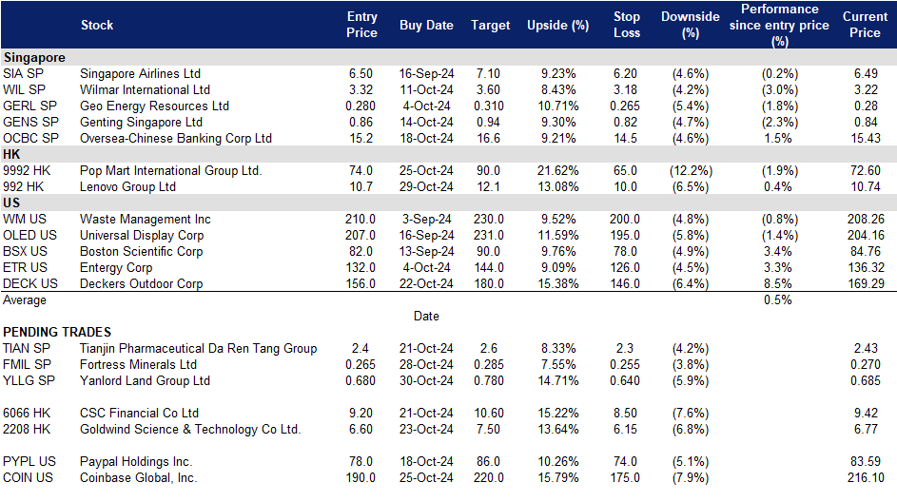
Task: Click the Downside (%) header
Action: click(691, 25)
